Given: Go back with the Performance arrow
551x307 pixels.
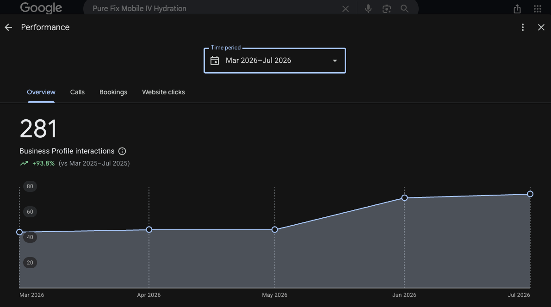Looking at the screenshot, I should pos(8,27).
